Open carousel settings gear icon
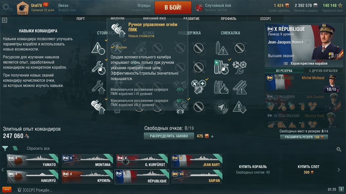This screenshot has height=194, width=346. click(x=339, y=149)
